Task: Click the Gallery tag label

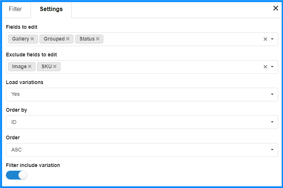Action: click(x=21, y=39)
